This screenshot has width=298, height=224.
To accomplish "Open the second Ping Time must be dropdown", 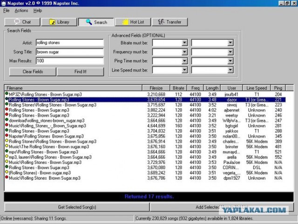I will point(230,61).
